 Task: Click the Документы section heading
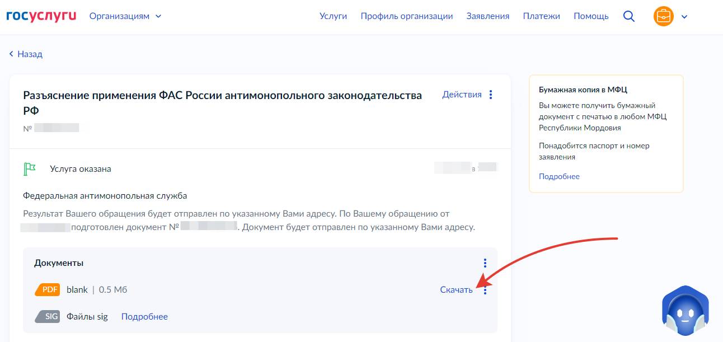click(x=59, y=263)
